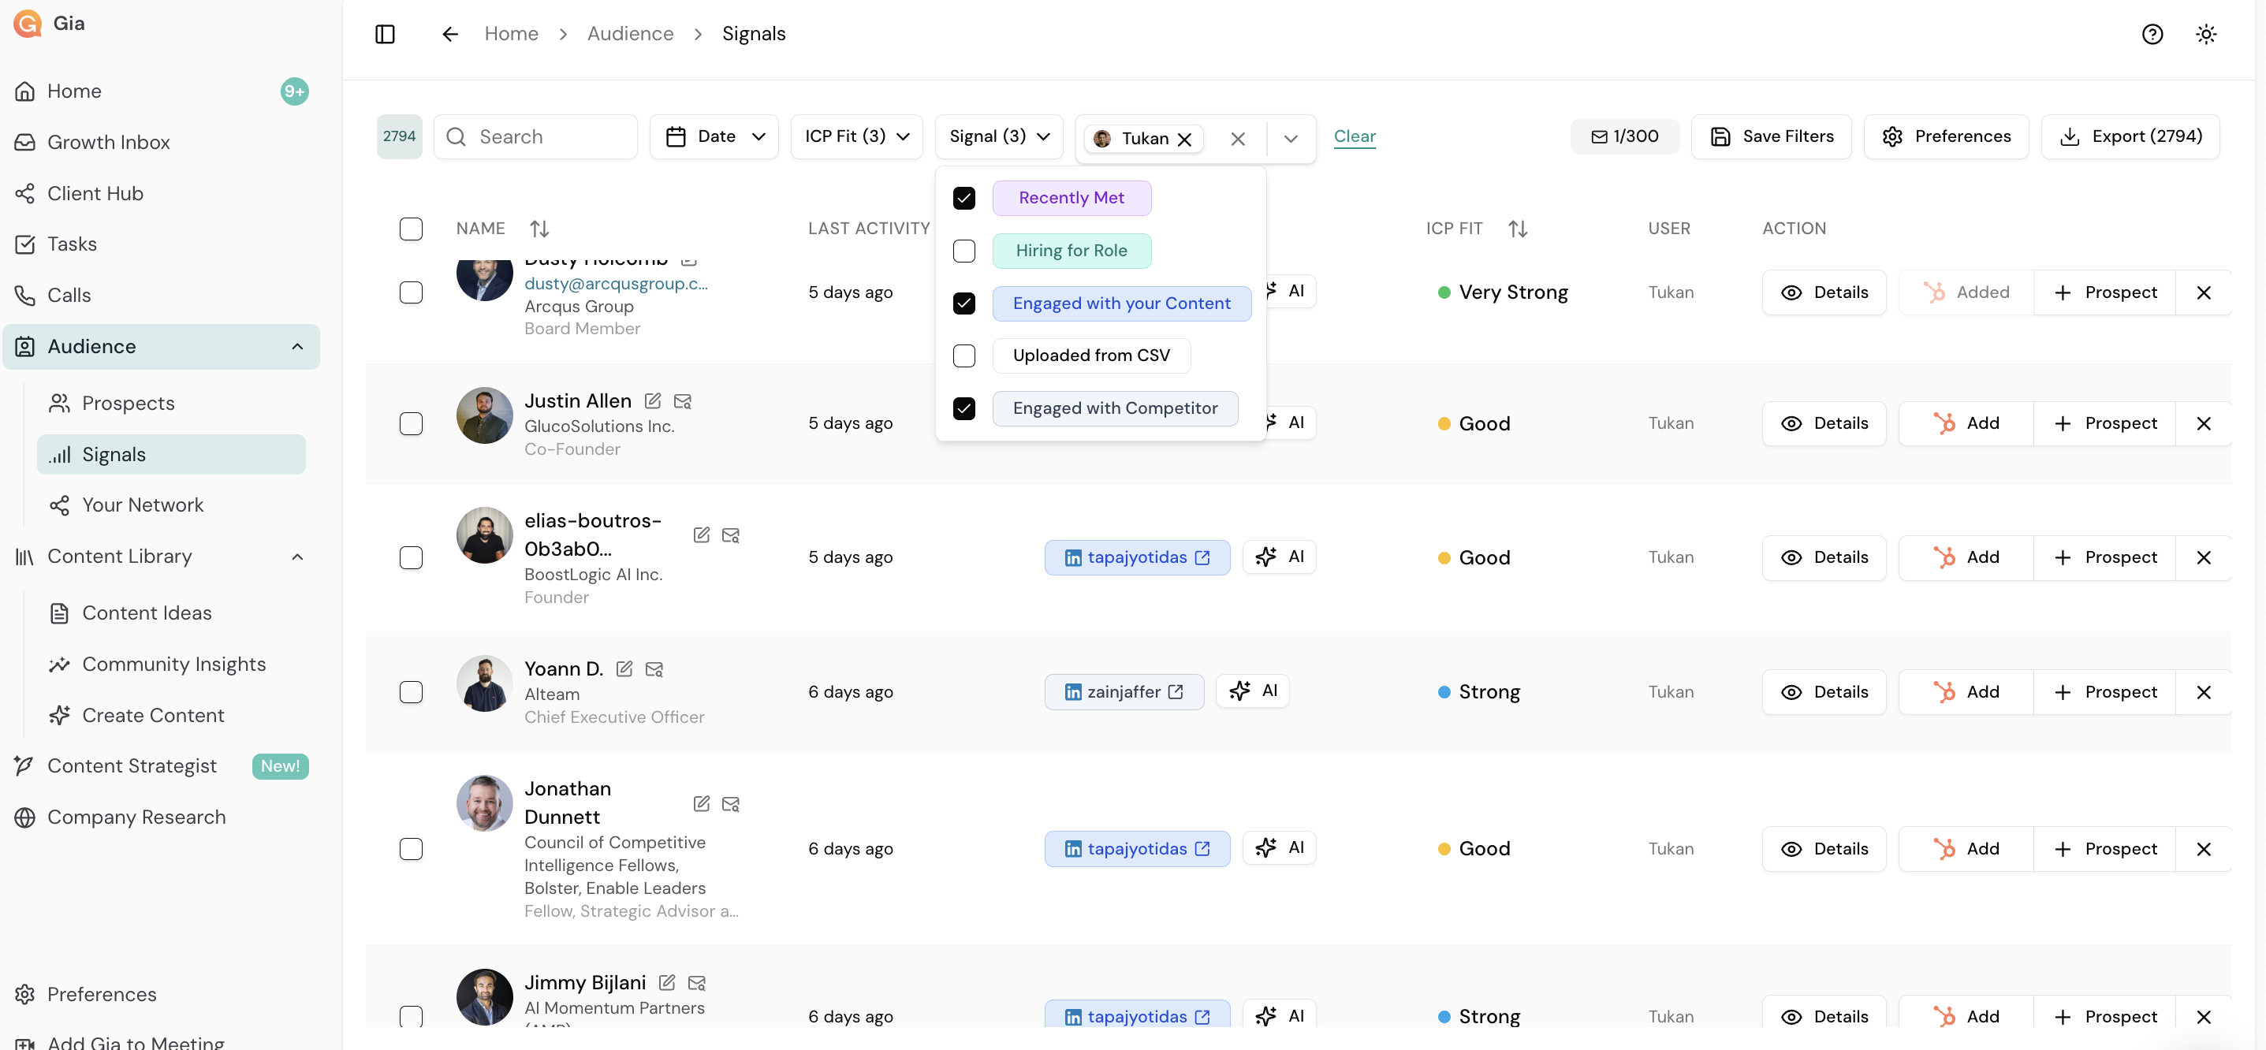Image resolution: width=2266 pixels, height=1050 pixels.
Task: Click the green dot next to Very Strong
Action: click(1444, 292)
